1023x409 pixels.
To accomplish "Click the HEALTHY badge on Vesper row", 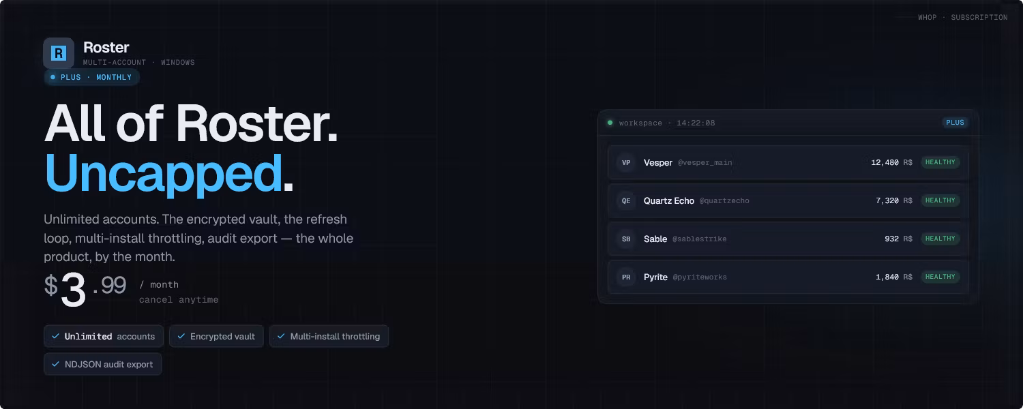I will click(940, 162).
